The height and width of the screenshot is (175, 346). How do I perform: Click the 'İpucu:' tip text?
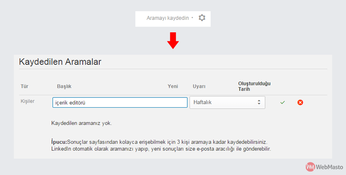coord(59,142)
